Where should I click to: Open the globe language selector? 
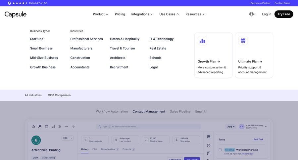pyautogui.click(x=252, y=14)
